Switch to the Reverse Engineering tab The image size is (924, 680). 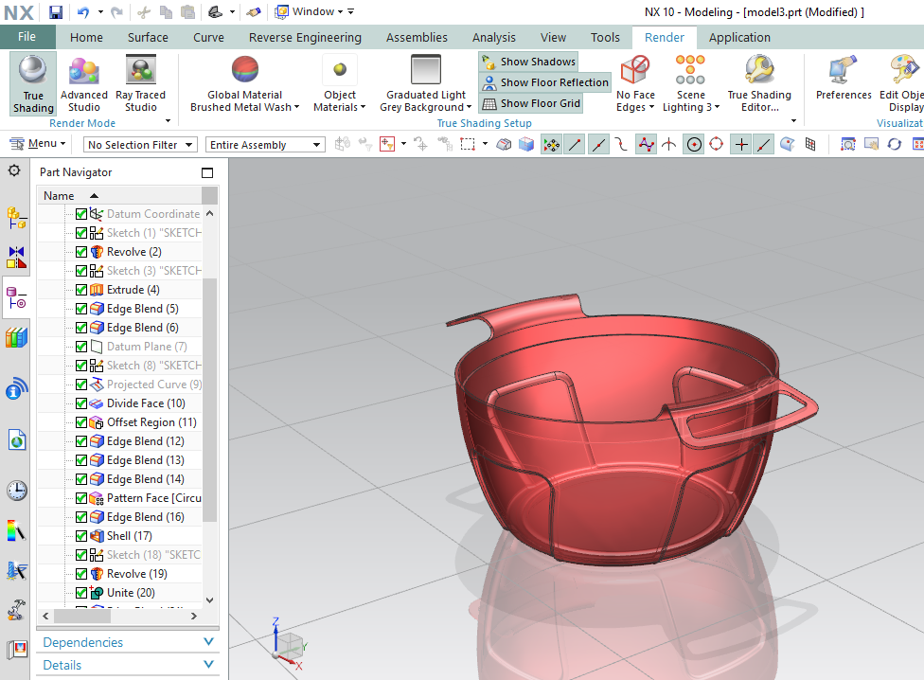303,37
